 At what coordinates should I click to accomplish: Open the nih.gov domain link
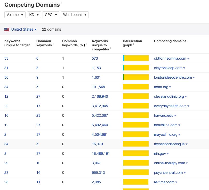click(x=160, y=153)
